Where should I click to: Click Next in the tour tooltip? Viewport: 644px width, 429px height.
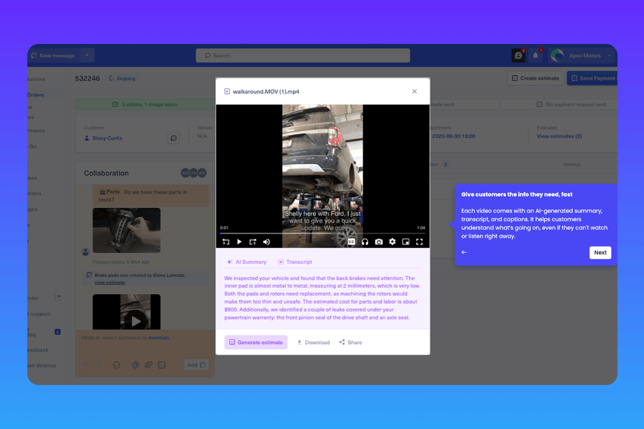point(600,253)
